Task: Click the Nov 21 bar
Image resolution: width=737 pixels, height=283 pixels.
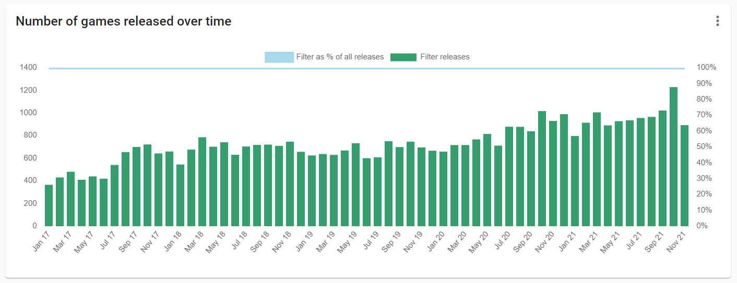Action: pyautogui.click(x=684, y=176)
